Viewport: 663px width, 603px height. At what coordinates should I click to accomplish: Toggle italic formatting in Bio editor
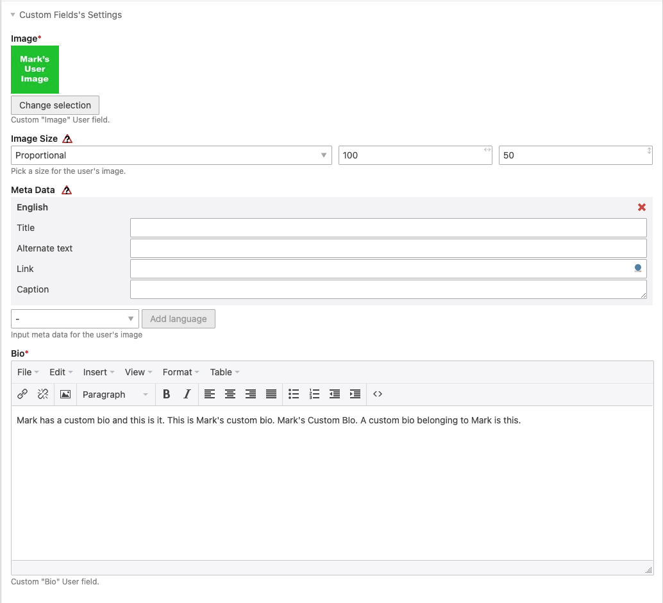click(187, 395)
